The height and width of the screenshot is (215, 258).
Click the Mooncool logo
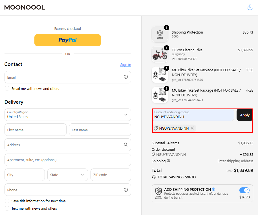(25, 7)
